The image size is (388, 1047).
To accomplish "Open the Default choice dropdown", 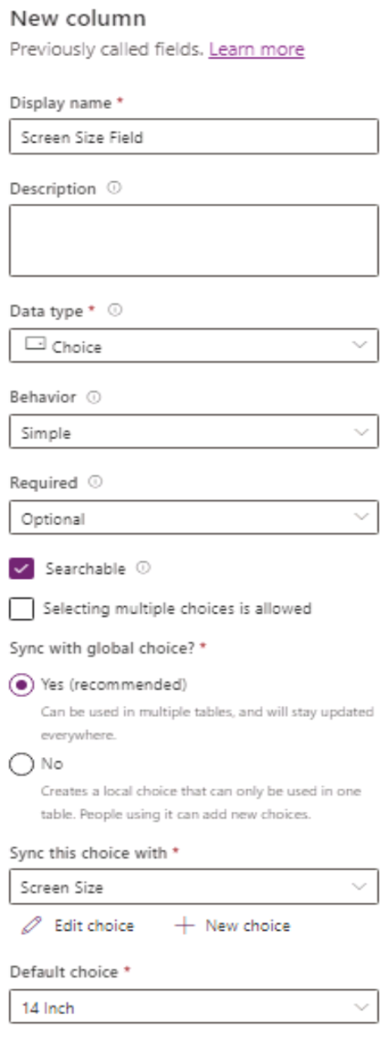I will [x=194, y=1007].
